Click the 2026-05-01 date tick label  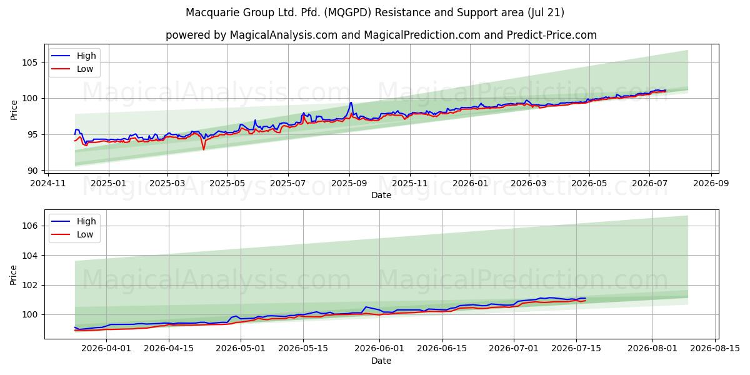241,349
